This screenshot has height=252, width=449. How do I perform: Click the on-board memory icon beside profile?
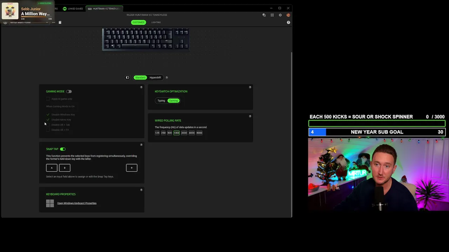pyautogui.click(x=60, y=22)
